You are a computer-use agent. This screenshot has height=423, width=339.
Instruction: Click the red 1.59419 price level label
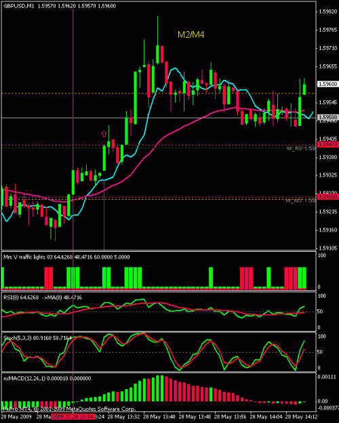[327, 145]
